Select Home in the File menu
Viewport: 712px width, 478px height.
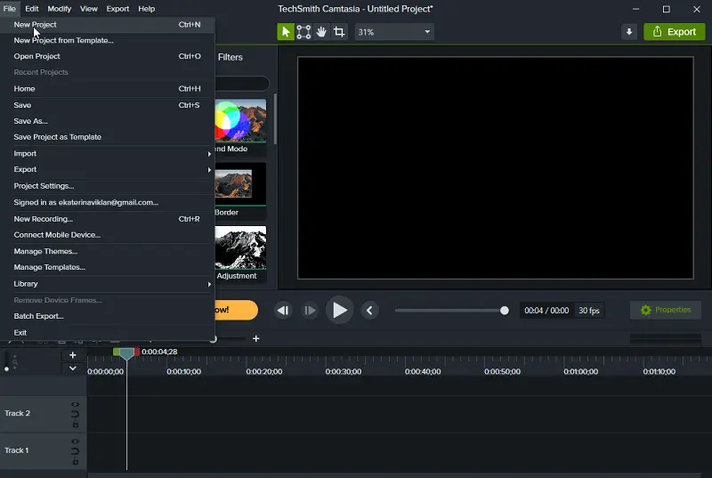107,89
